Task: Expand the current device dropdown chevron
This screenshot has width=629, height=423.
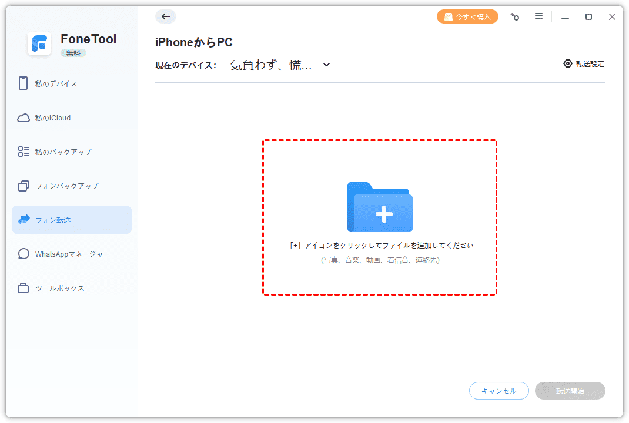Action: click(x=326, y=65)
